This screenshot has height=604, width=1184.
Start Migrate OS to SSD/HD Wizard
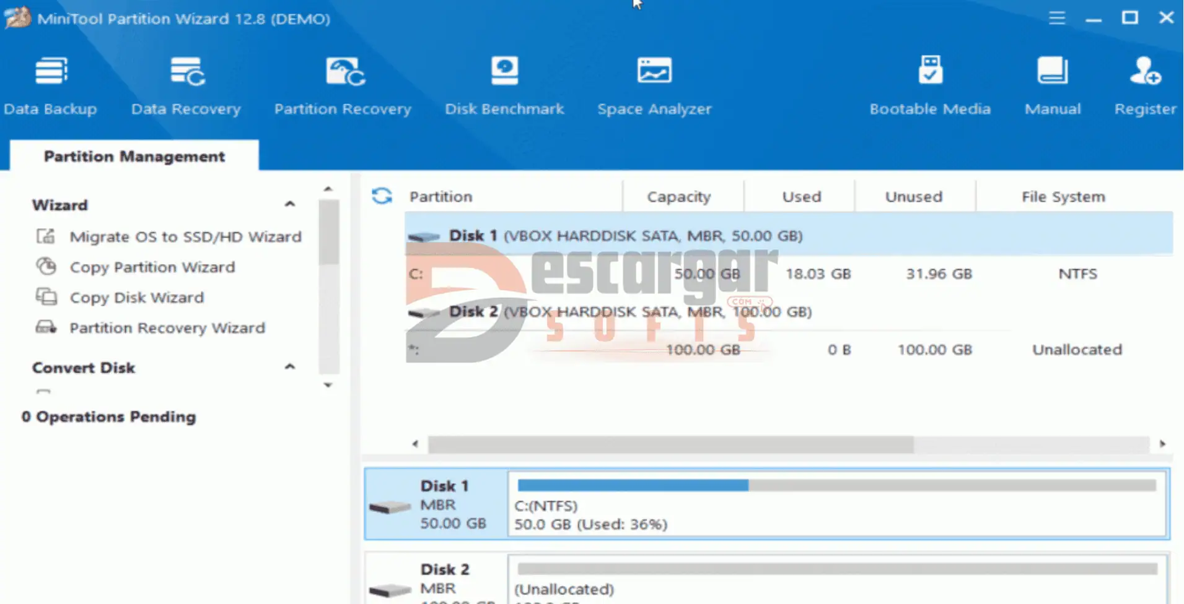(x=185, y=236)
